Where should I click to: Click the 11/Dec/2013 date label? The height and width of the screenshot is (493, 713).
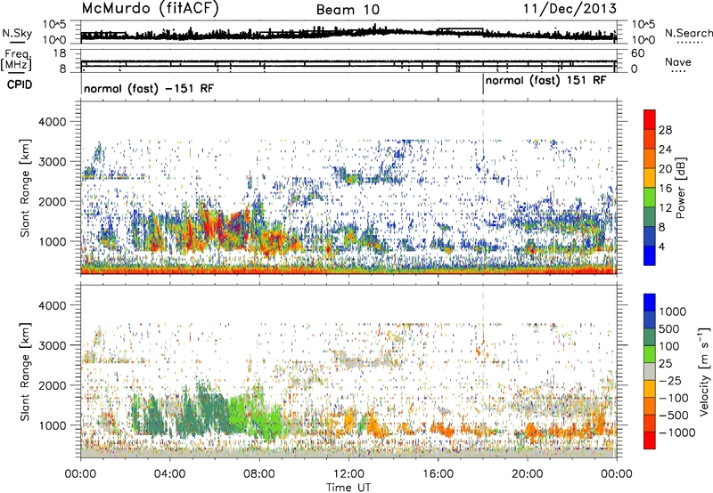[570, 9]
